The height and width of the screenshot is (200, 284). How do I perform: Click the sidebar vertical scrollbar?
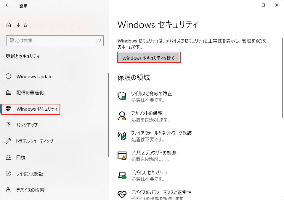coord(108,115)
